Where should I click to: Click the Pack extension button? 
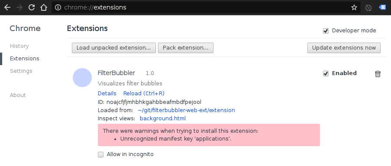click(185, 48)
